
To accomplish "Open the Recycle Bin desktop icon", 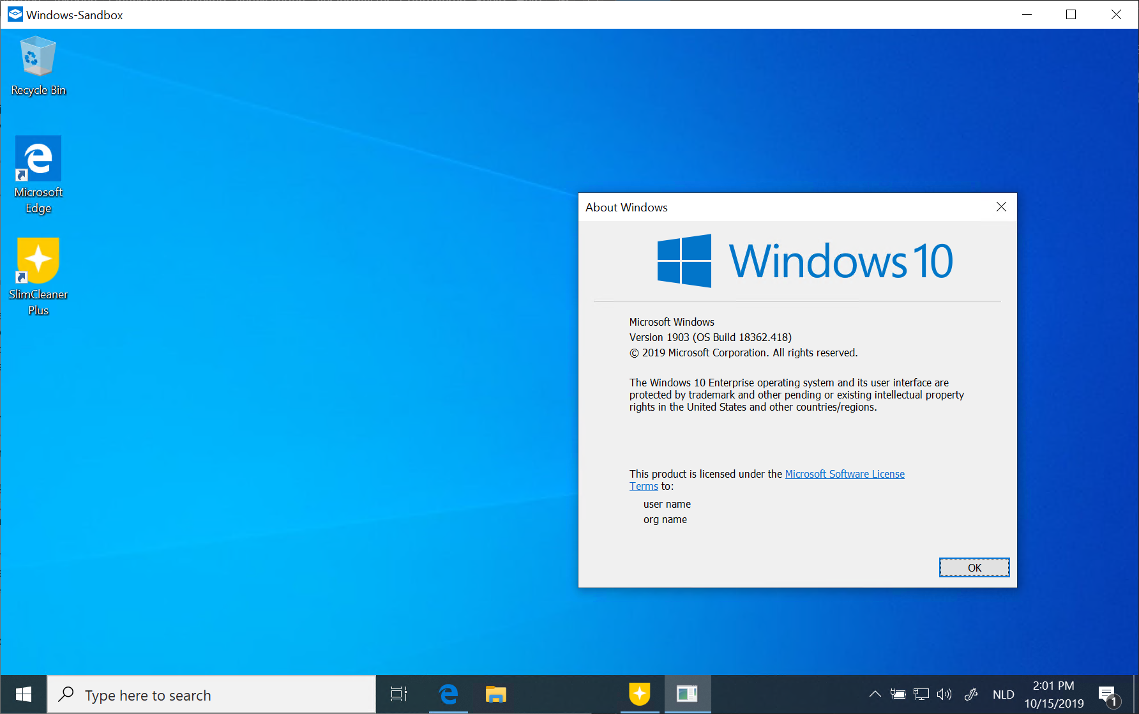I will coord(38,66).
